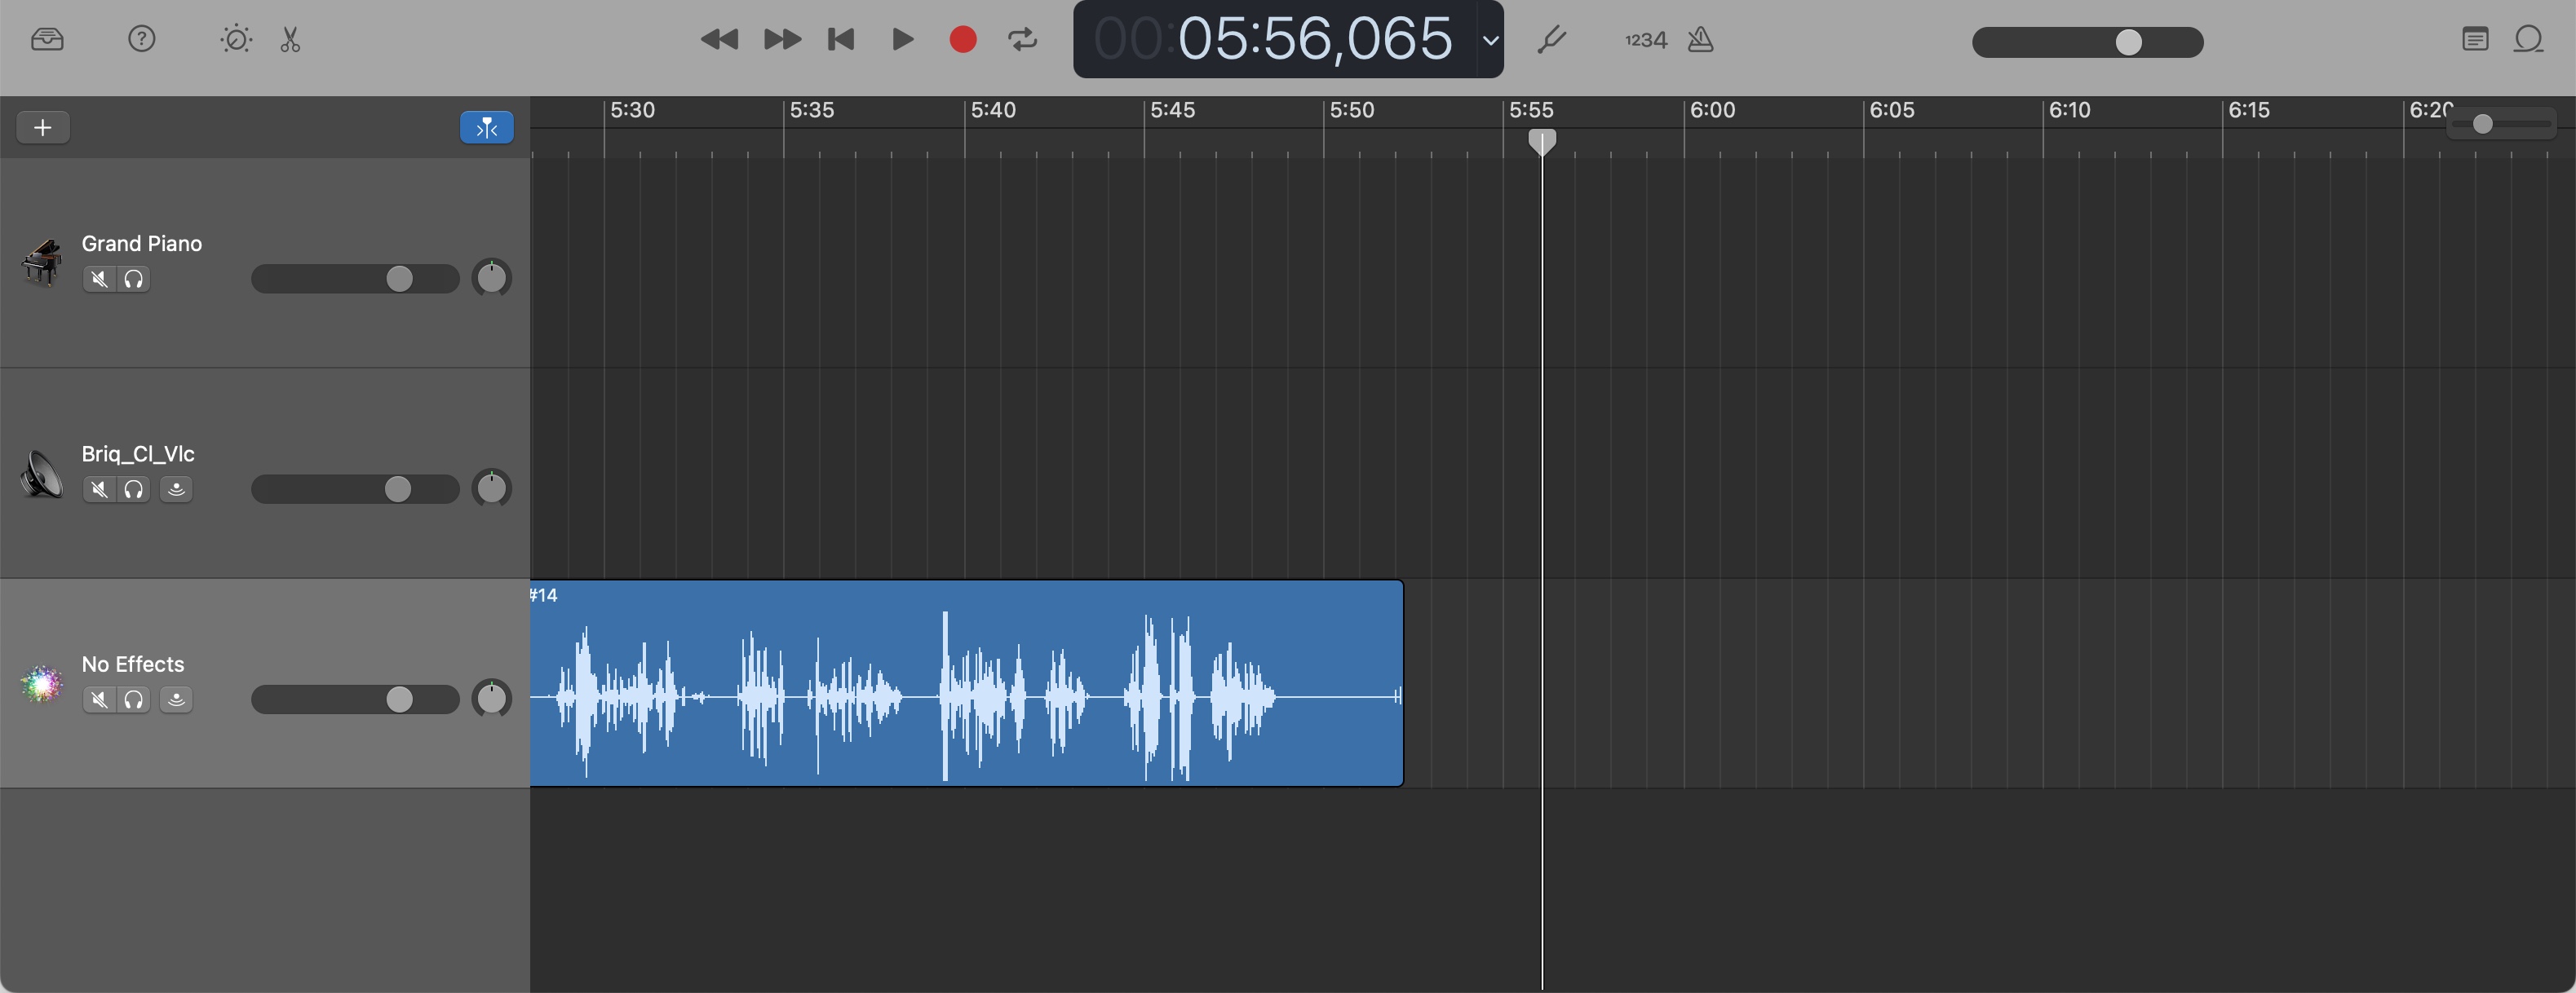2576x993 pixels.
Task: Solo the Briq_Cl_Vlc track
Action: (x=134, y=489)
